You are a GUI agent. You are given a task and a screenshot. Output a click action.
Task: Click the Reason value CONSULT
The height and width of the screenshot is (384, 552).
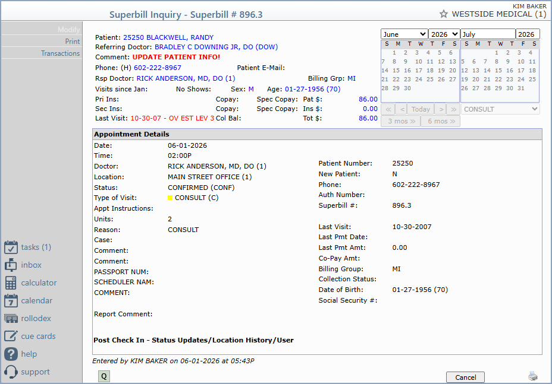(183, 230)
